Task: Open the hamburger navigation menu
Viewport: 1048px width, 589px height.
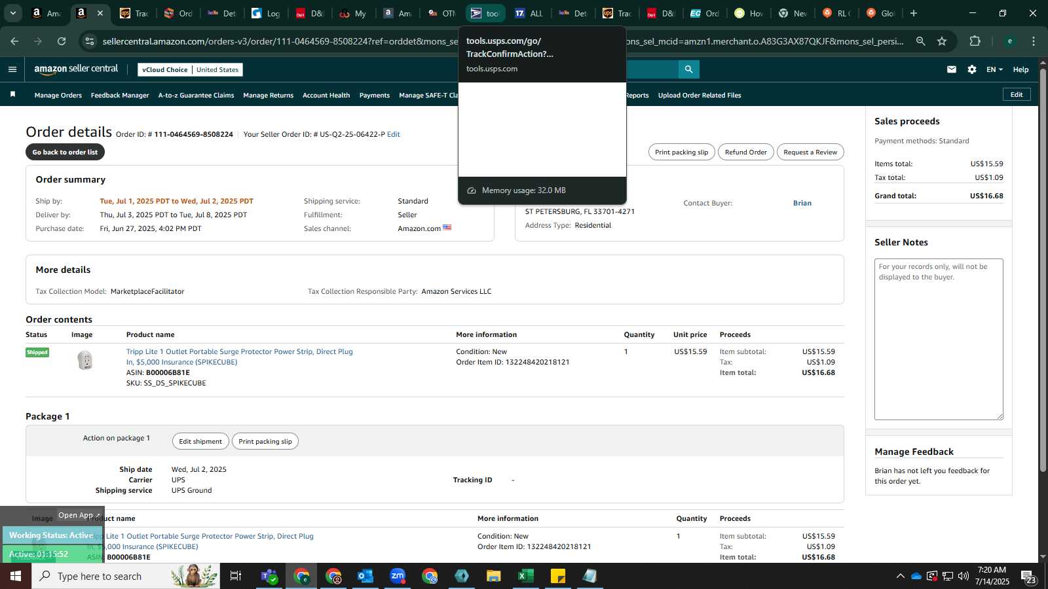Action: click(x=12, y=69)
